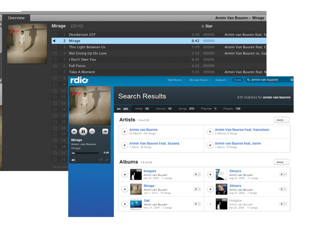Image resolution: width=311 pixels, height=226 pixels.
Task: Select the track Full Focus
Action: pos(159,66)
